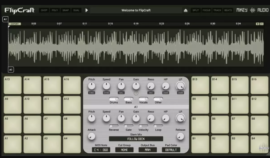Screen dimensions: 270x158
Task: Open the MIDI Note C4:060 selector
Action: pos(101,150)
